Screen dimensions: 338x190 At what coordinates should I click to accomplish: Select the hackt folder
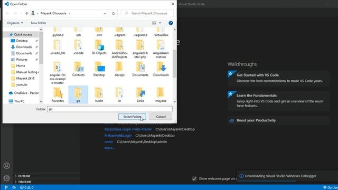pos(99,95)
